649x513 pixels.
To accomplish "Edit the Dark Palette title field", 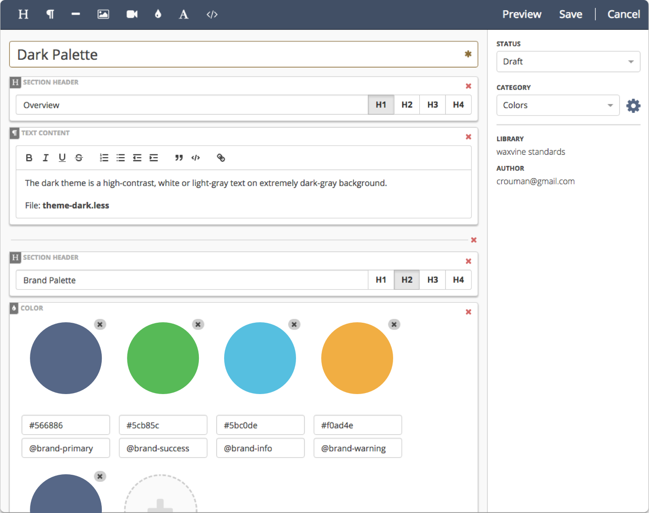I will point(244,55).
